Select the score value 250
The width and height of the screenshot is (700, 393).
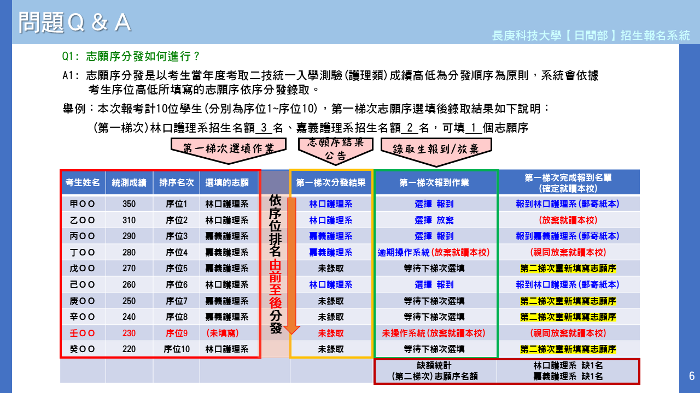129,301
